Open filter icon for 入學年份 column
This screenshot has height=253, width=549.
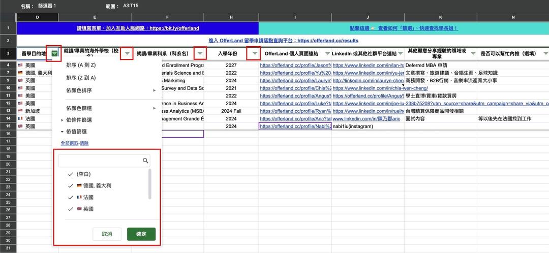coord(255,53)
